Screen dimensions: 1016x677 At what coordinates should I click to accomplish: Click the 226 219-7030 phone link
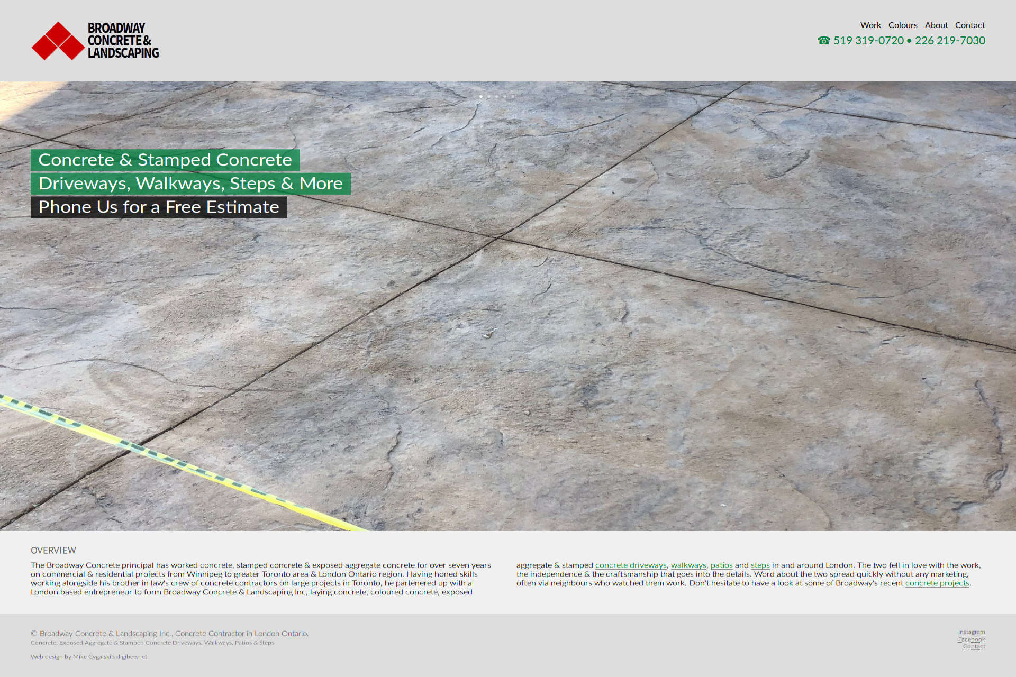click(x=950, y=41)
